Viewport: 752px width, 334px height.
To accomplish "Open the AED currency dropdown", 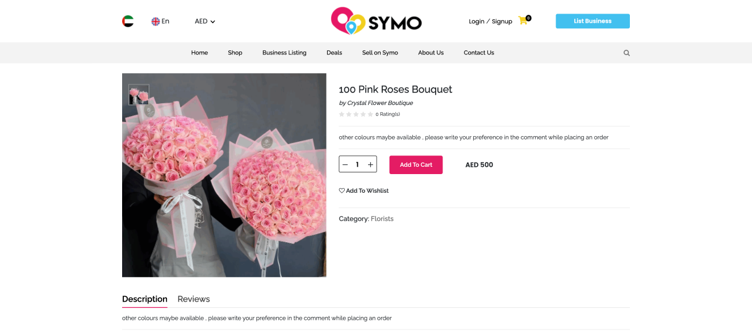I will [204, 22].
